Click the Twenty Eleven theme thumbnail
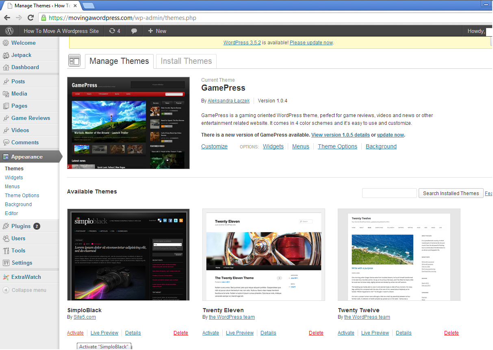The height and width of the screenshot is (350, 493). [x=264, y=254]
